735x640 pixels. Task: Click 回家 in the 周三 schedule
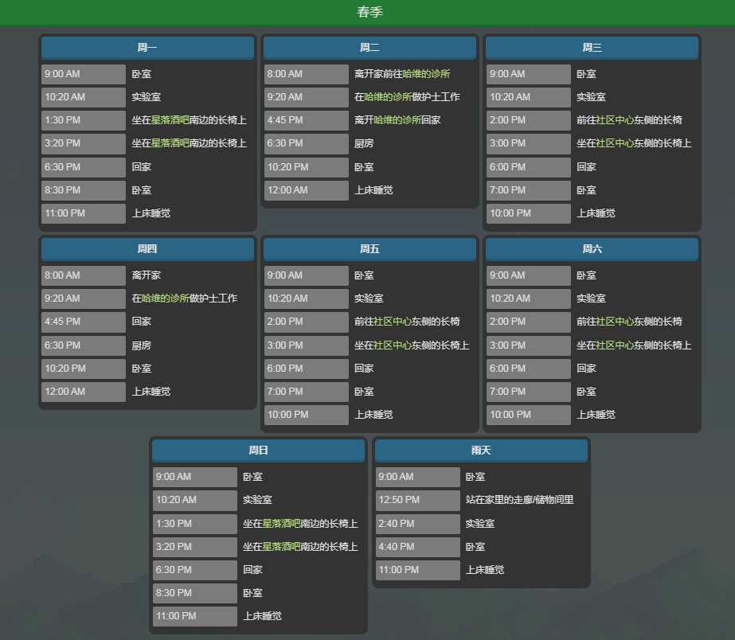pyautogui.click(x=586, y=167)
